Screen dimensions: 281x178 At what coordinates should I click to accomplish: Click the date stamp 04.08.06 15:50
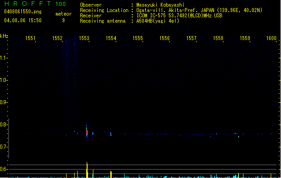[x=23, y=20]
